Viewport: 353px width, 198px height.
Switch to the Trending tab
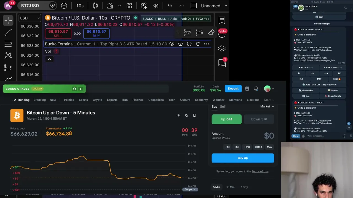21,100
